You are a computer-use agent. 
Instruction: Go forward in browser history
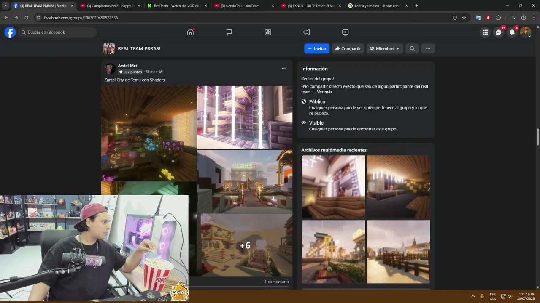16,18
